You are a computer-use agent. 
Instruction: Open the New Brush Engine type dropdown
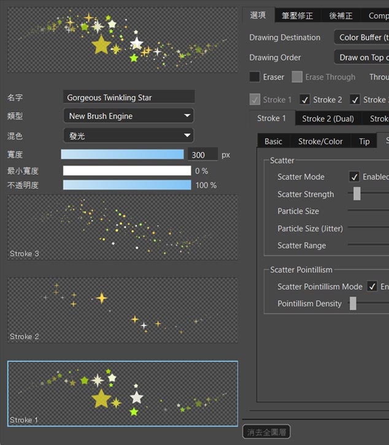[x=128, y=116]
